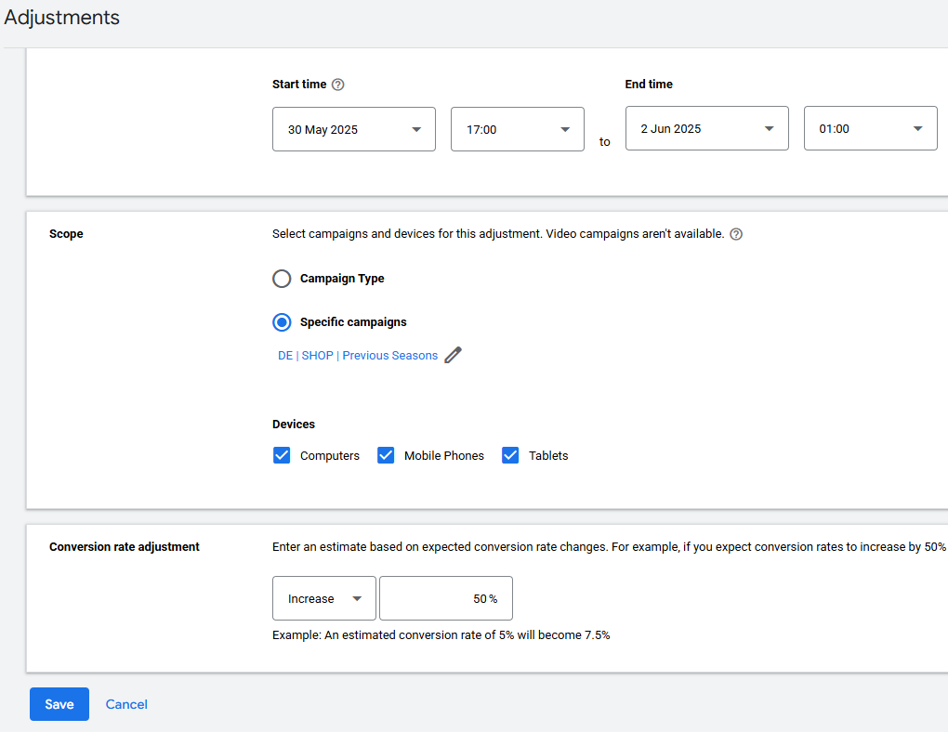Select the Specific campaigns radio button
The height and width of the screenshot is (732, 948).
282,321
